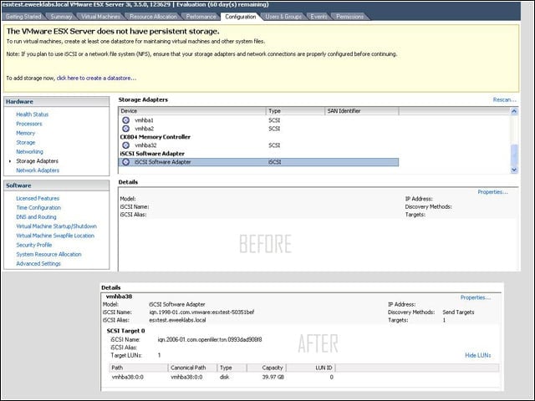Switch to the Events tab
535x401 pixels.
(x=318, y=17)
